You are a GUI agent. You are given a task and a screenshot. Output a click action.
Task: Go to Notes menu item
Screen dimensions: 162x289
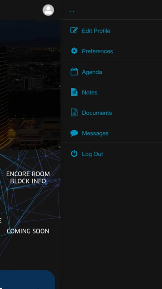coord(89,92)
